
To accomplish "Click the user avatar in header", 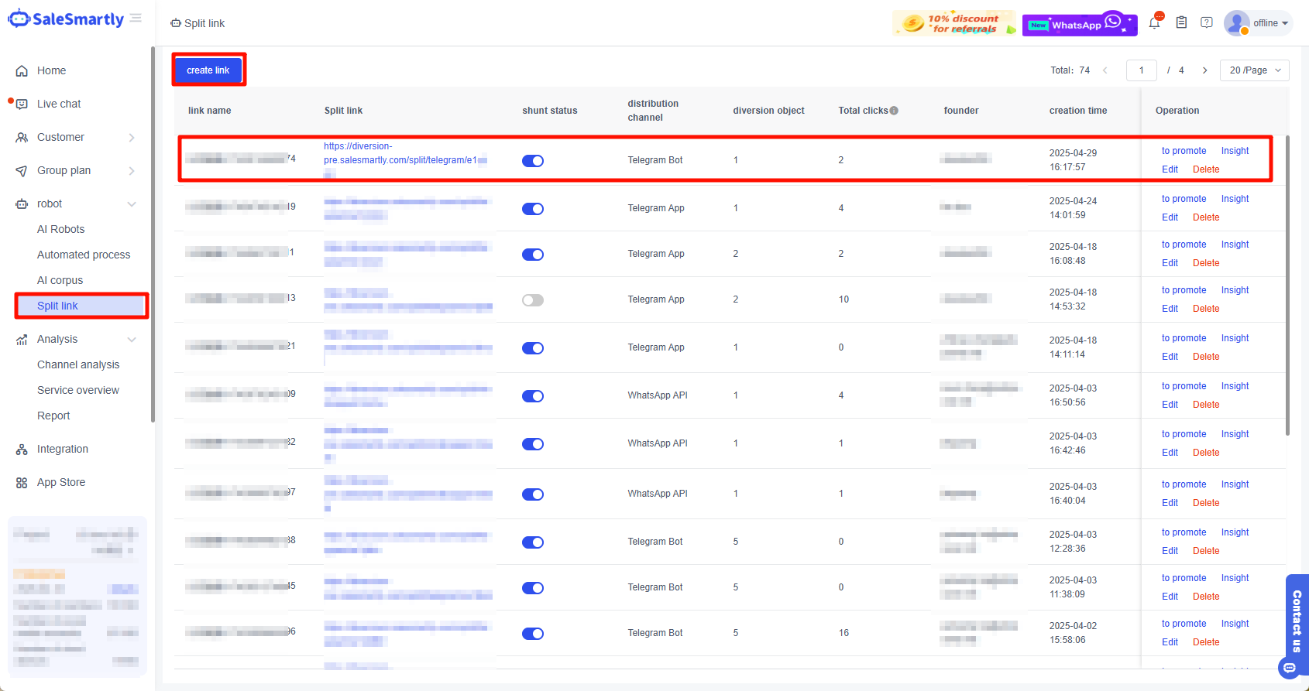I will point(1236,23).
